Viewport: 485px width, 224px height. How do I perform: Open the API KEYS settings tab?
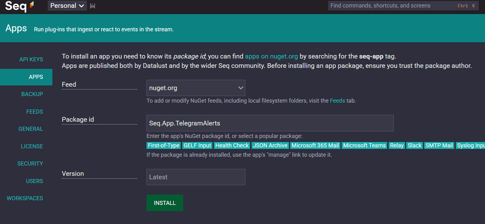pyautogui.click(x=31, y=59)
